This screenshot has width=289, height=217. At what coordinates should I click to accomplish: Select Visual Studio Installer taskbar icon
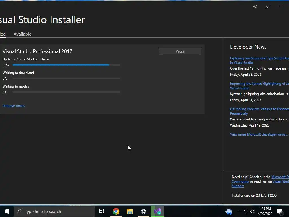157,211
